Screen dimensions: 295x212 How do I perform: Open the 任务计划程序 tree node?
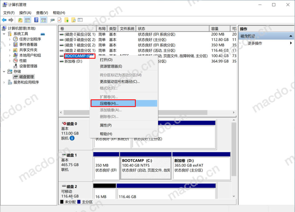(x=30, y=39)
